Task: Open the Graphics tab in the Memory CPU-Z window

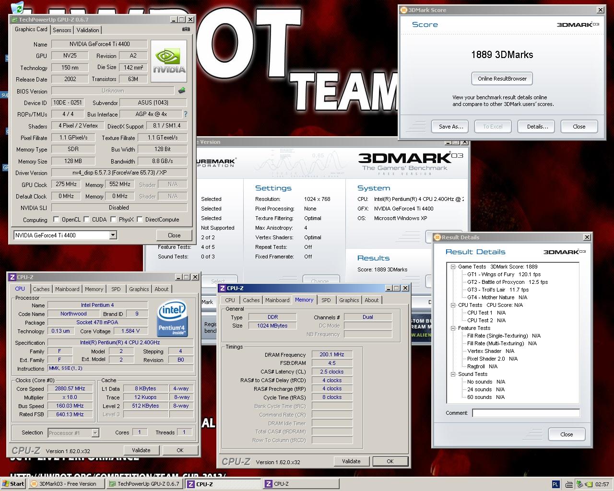Action: [x=349, y=300]
